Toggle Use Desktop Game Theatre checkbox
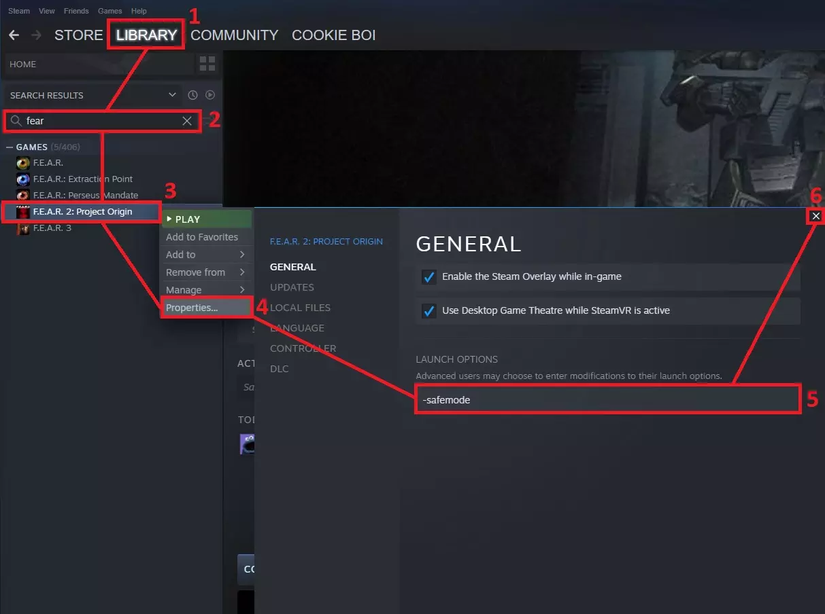 [428, 311]
